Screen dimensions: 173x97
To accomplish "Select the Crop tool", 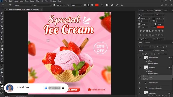I will 2,26.
